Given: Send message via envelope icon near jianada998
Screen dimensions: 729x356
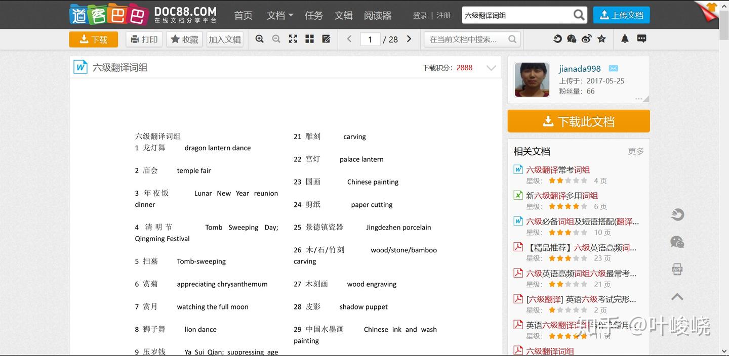Looking at the screenshot, I should (613, 69).
